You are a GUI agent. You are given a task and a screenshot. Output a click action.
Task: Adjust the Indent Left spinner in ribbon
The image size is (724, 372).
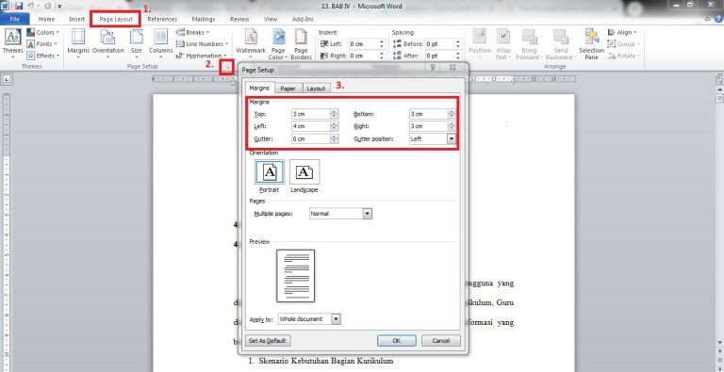click(x=382, y=44)
